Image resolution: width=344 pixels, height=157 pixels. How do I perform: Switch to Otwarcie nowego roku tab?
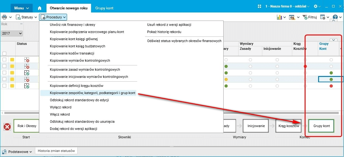[69, 8]
